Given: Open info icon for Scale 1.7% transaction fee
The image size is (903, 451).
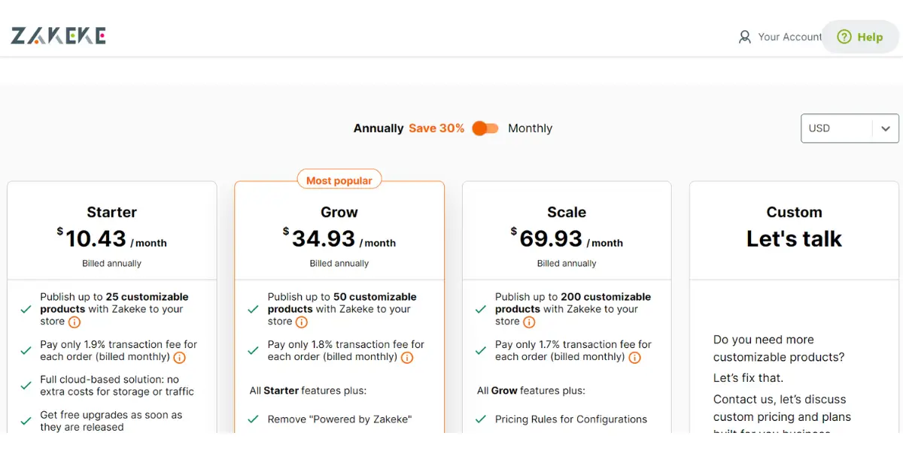Looking at the screenshot, I should pyautogui.click(x=634, y=357).
